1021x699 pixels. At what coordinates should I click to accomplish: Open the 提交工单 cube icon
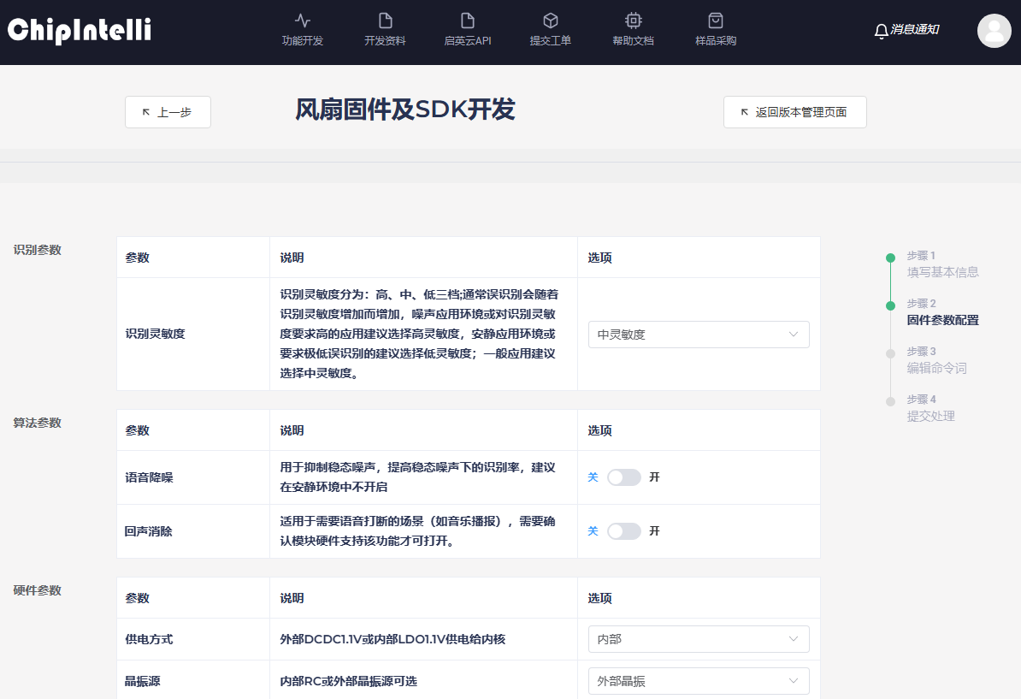click(x=550, y=21)
